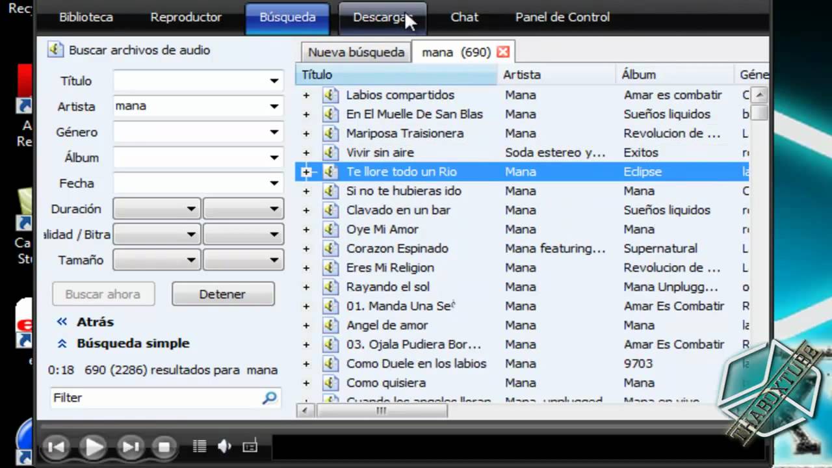Sort results by Artista column header
This screenshot has height=468, width=832.
556,75
